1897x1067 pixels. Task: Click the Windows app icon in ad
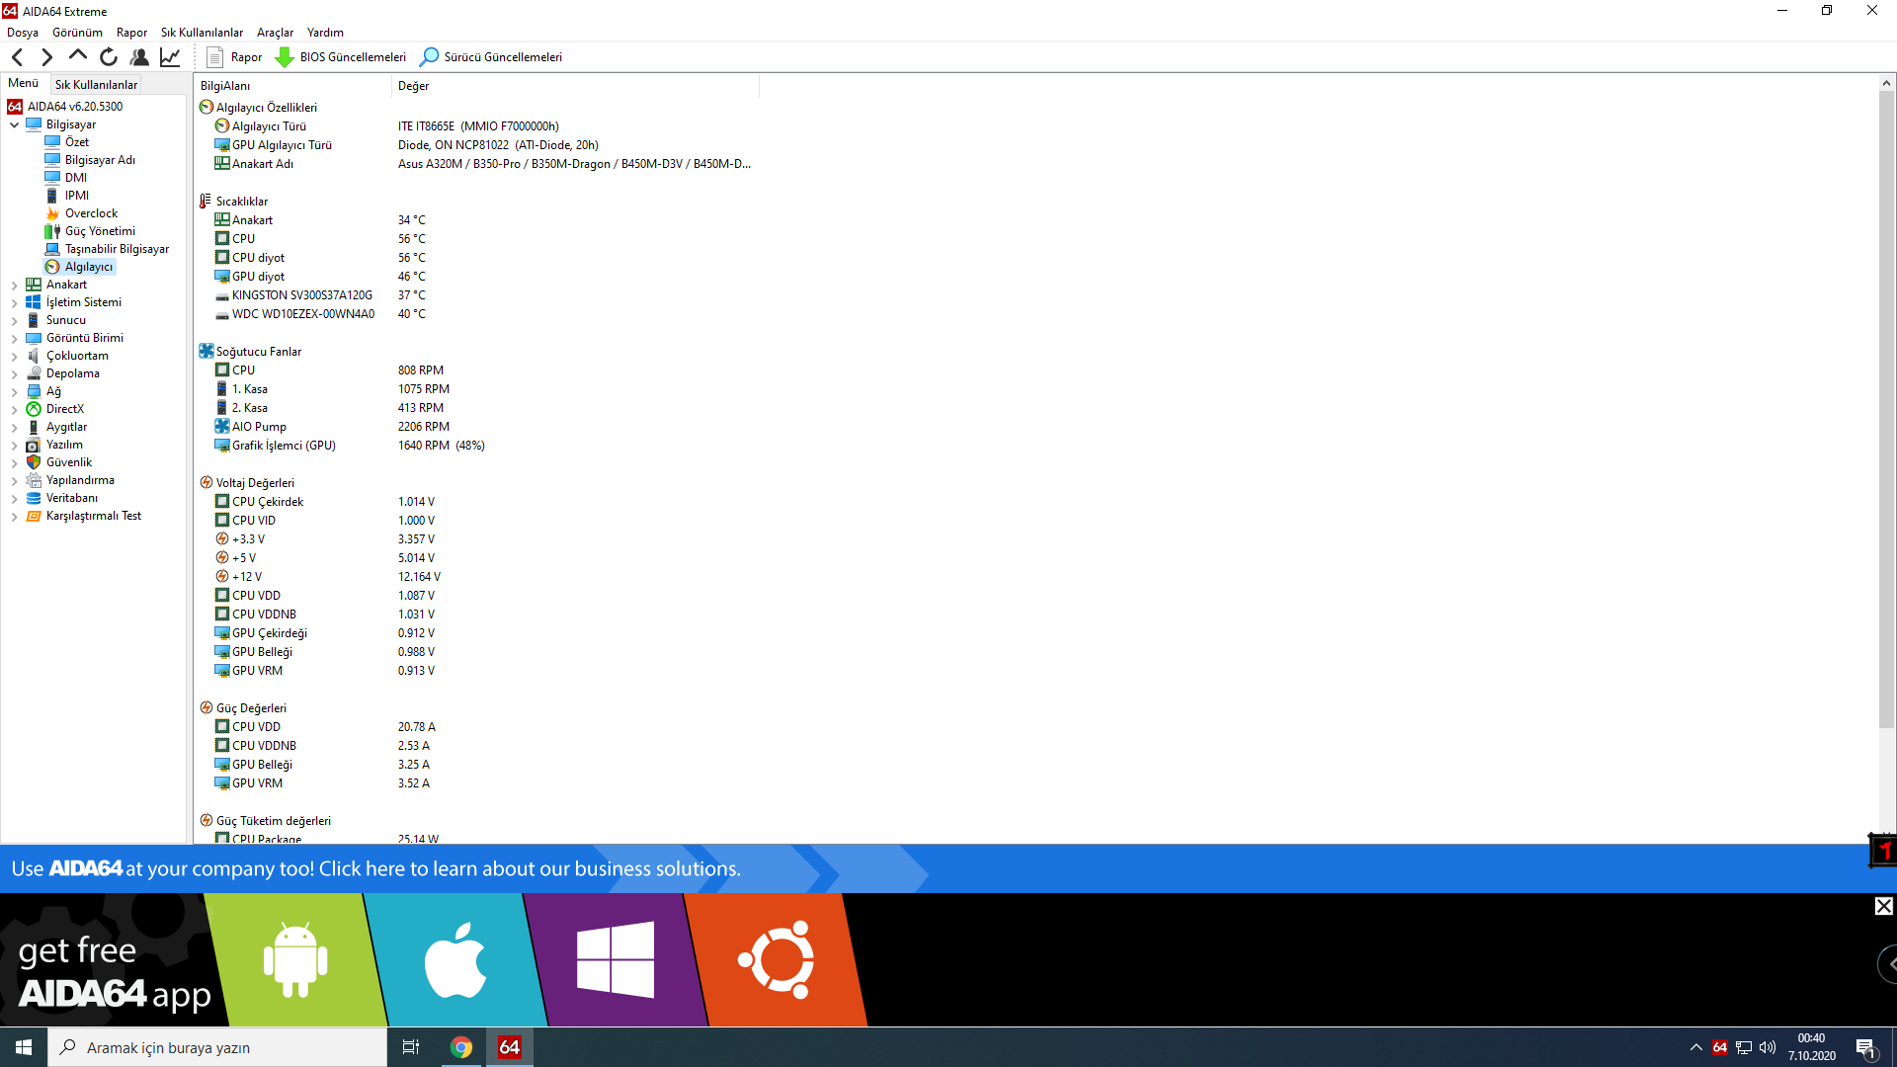point(616,960)
